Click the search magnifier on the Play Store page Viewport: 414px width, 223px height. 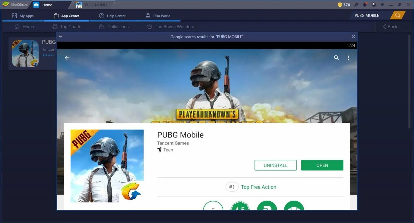(336, 58)
